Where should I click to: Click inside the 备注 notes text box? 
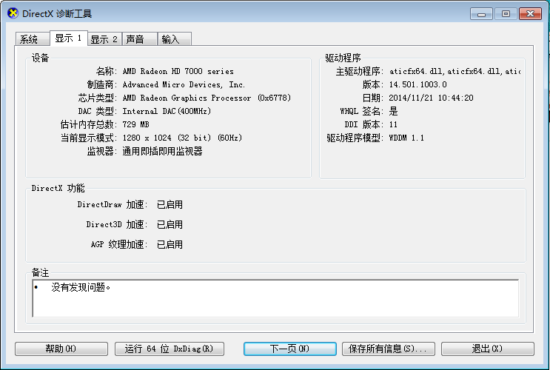click(275, 298)
